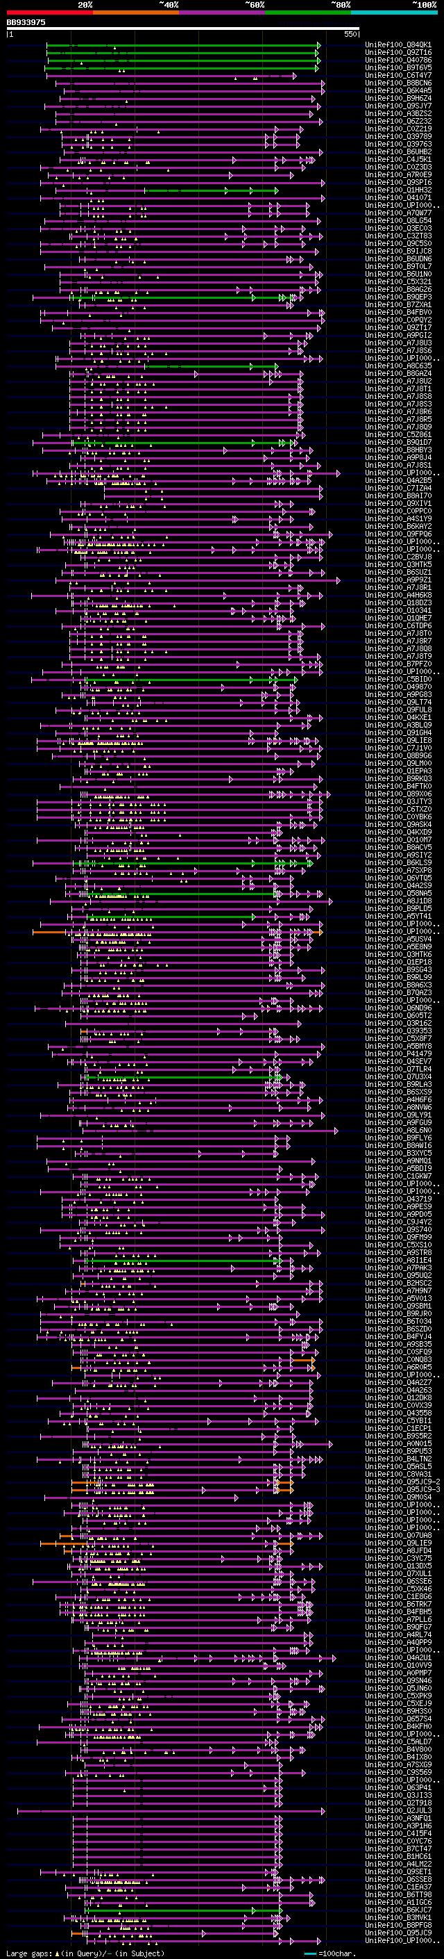The height and width of the screenshot is (1959, 444).
Task: Select the UniRef100_Q7U3X4 label
Action: point(398,1076)
